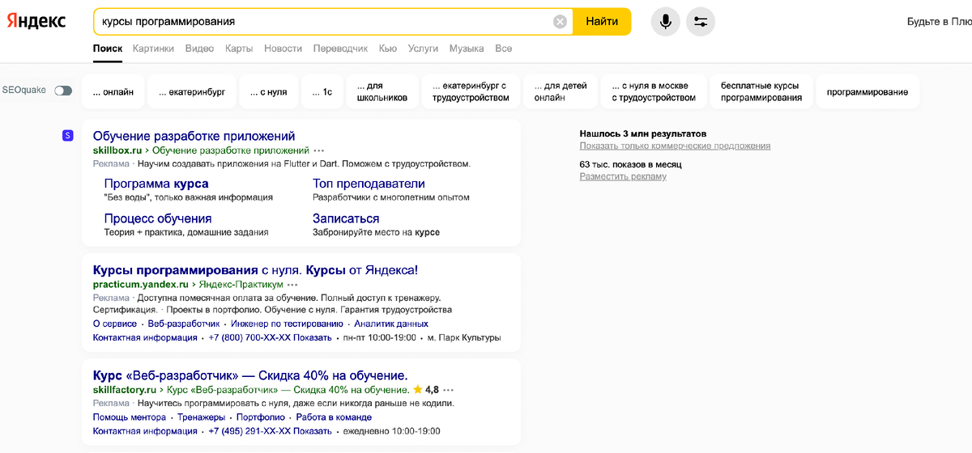Viewport: 972px width, 453px height.
Task: Open 'Инженер по тестированию' link
Action: tap(287, 324)
